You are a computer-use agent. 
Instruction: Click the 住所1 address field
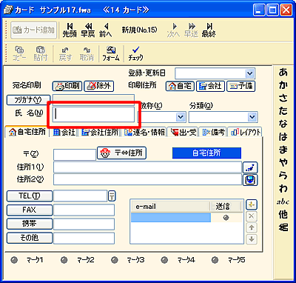[x=147, y=167]
